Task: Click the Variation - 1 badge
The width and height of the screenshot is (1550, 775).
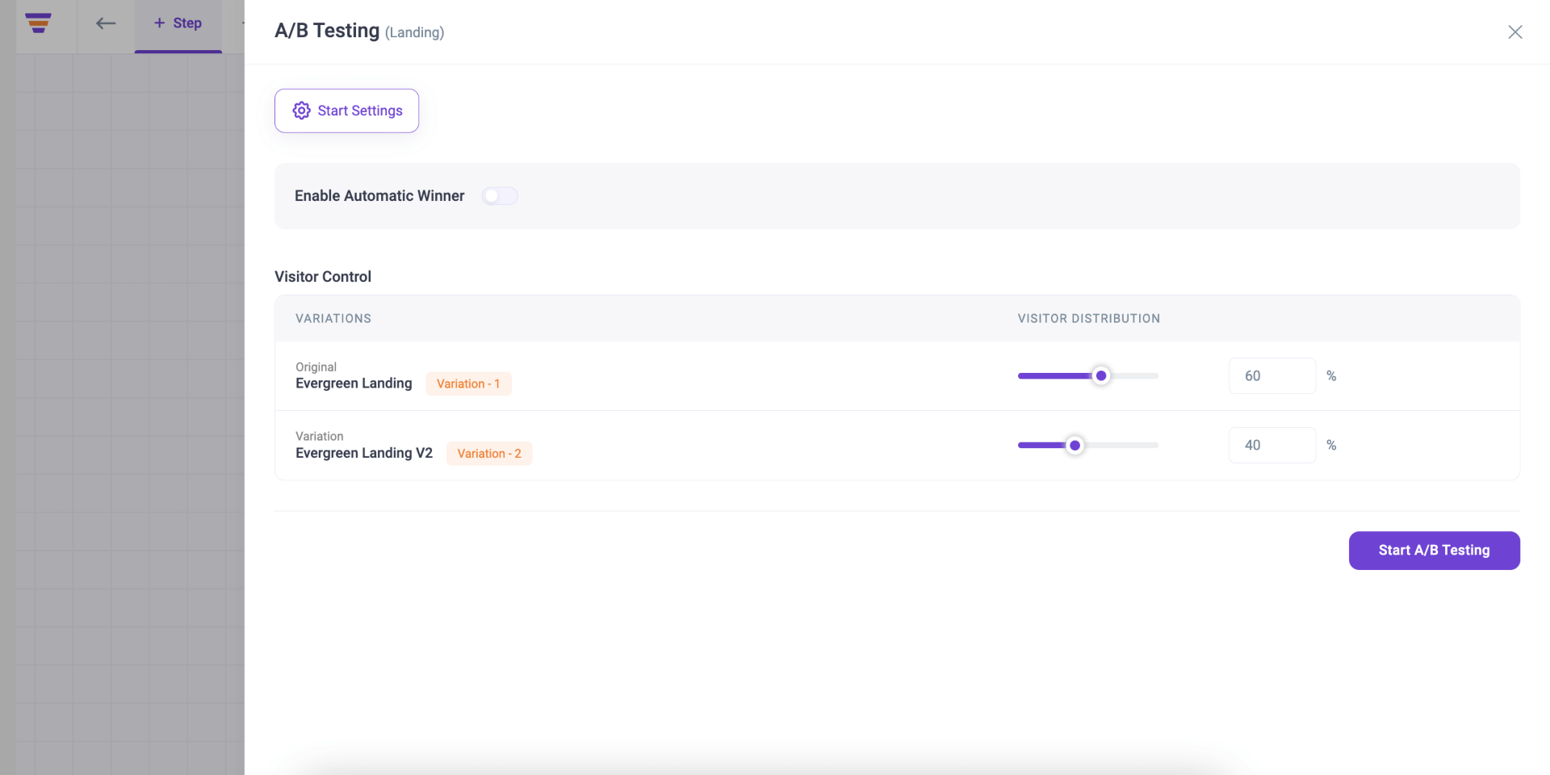Action: coord(468,383)
